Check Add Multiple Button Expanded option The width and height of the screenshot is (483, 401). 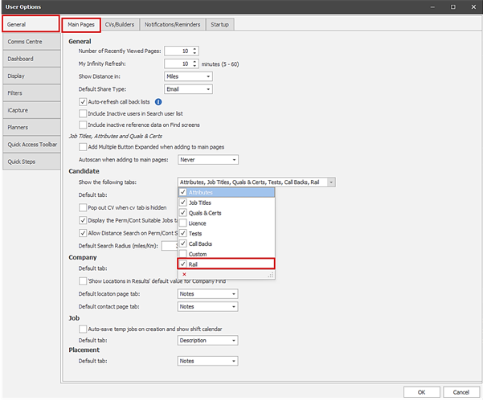(83, 147)
